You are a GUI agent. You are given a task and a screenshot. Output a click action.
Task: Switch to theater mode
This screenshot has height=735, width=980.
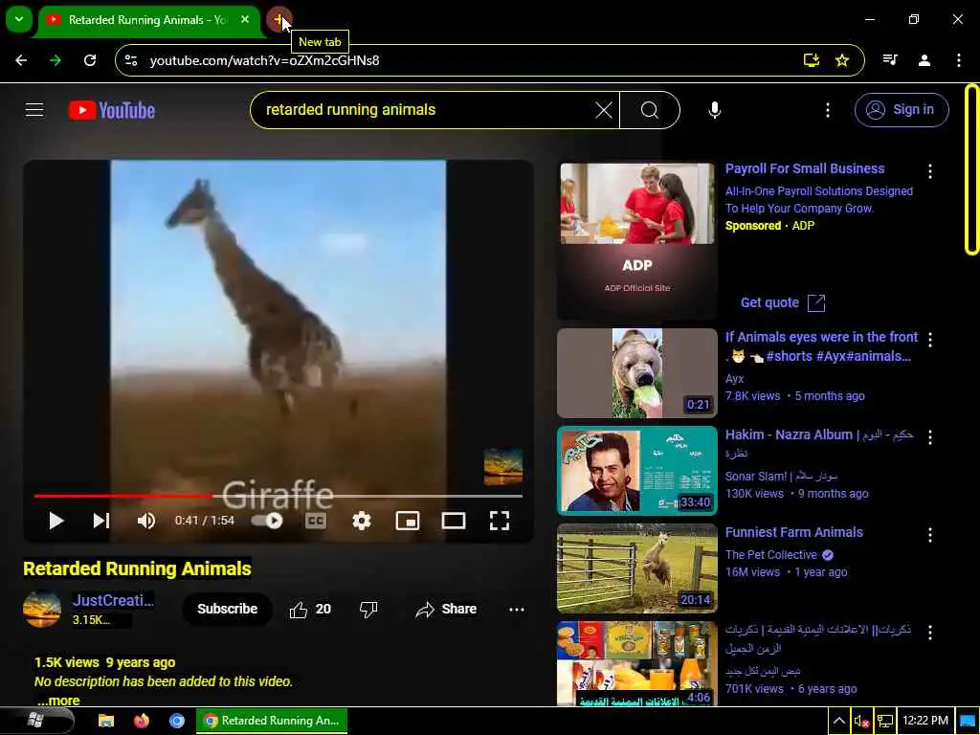tap(453, 521)
